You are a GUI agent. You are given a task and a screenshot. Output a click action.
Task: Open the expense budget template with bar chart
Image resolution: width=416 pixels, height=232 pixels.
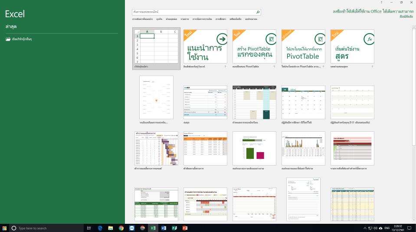[303, 148]
